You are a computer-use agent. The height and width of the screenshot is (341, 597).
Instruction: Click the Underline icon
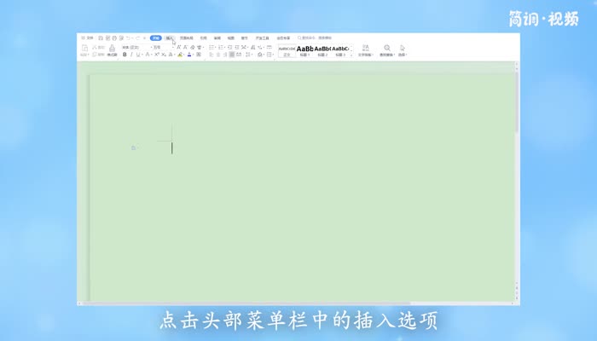coord(139,55)
